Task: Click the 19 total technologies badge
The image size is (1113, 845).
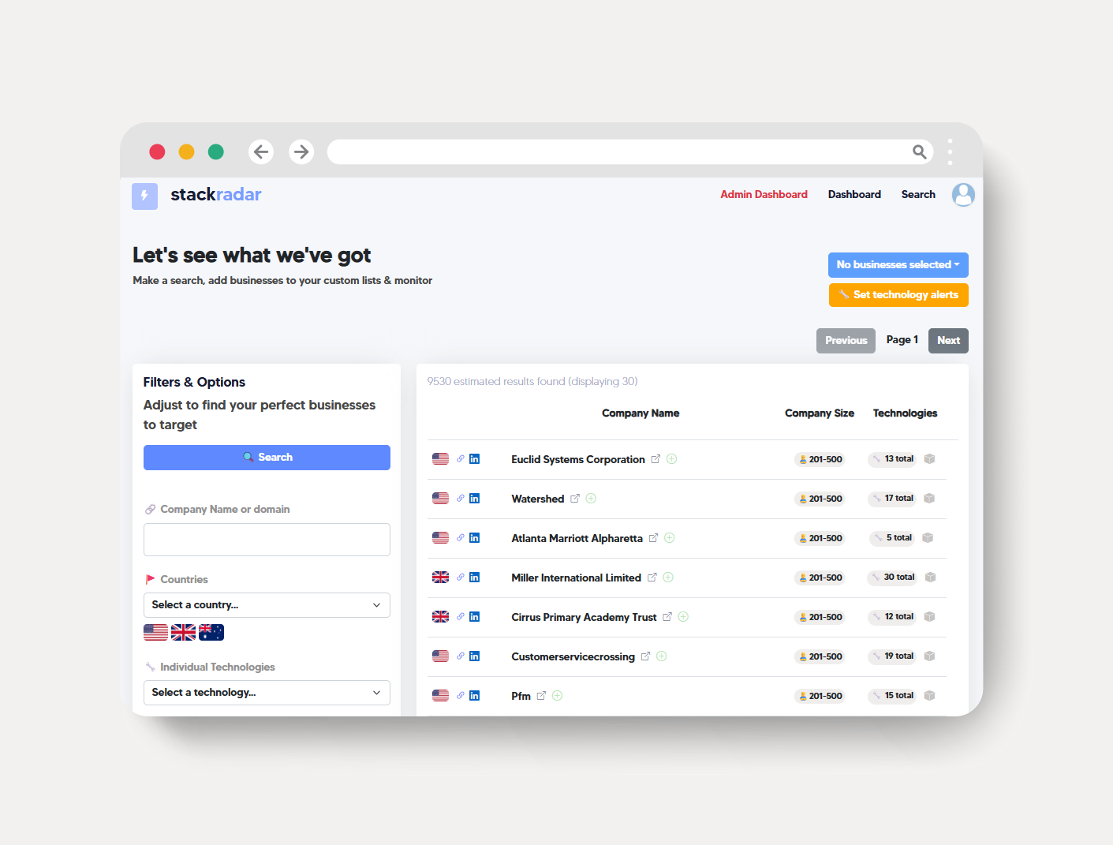Action: 892,656
